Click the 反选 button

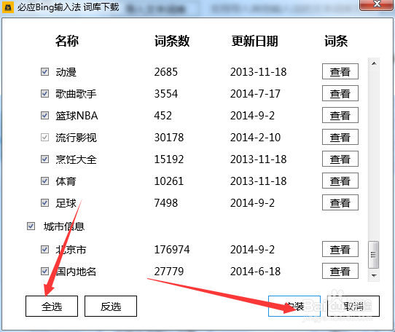[111, 306]
